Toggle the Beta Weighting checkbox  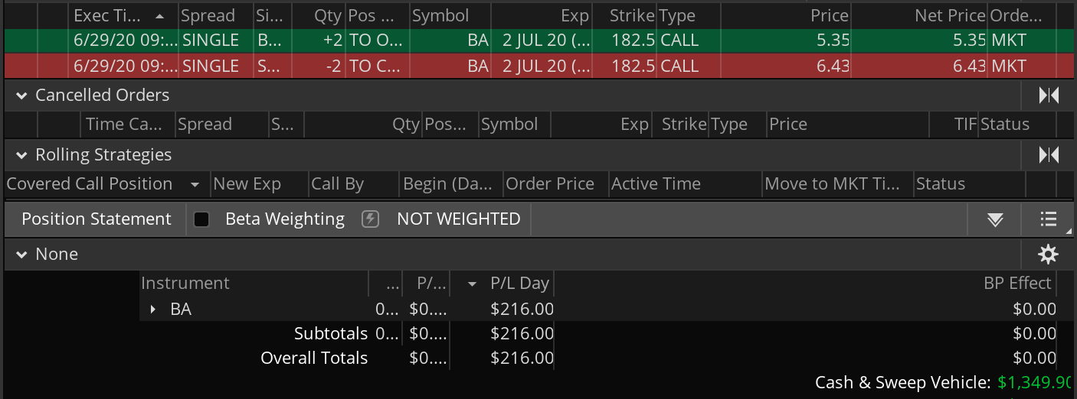point(202,219)
